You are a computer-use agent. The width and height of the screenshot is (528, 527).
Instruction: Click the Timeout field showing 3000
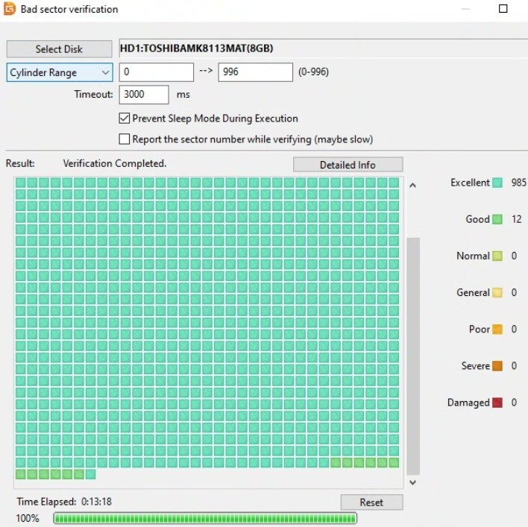144,95
